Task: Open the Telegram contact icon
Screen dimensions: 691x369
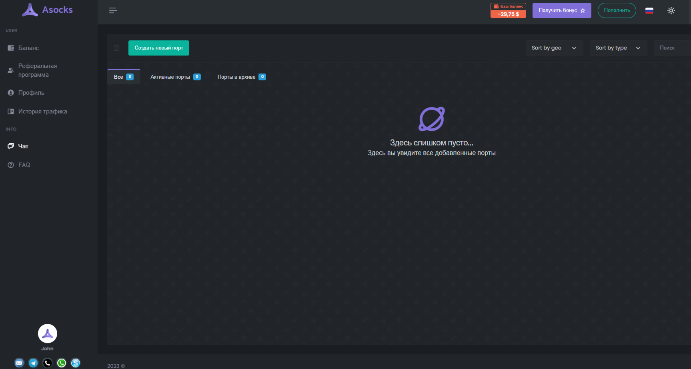Action: pyautogui.click(x=33, y=363)
